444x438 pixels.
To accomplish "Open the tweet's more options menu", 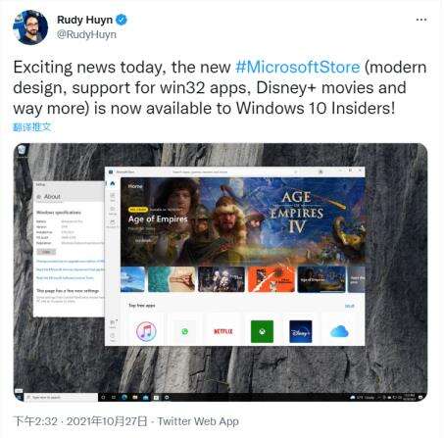I will tap(421, 20).
